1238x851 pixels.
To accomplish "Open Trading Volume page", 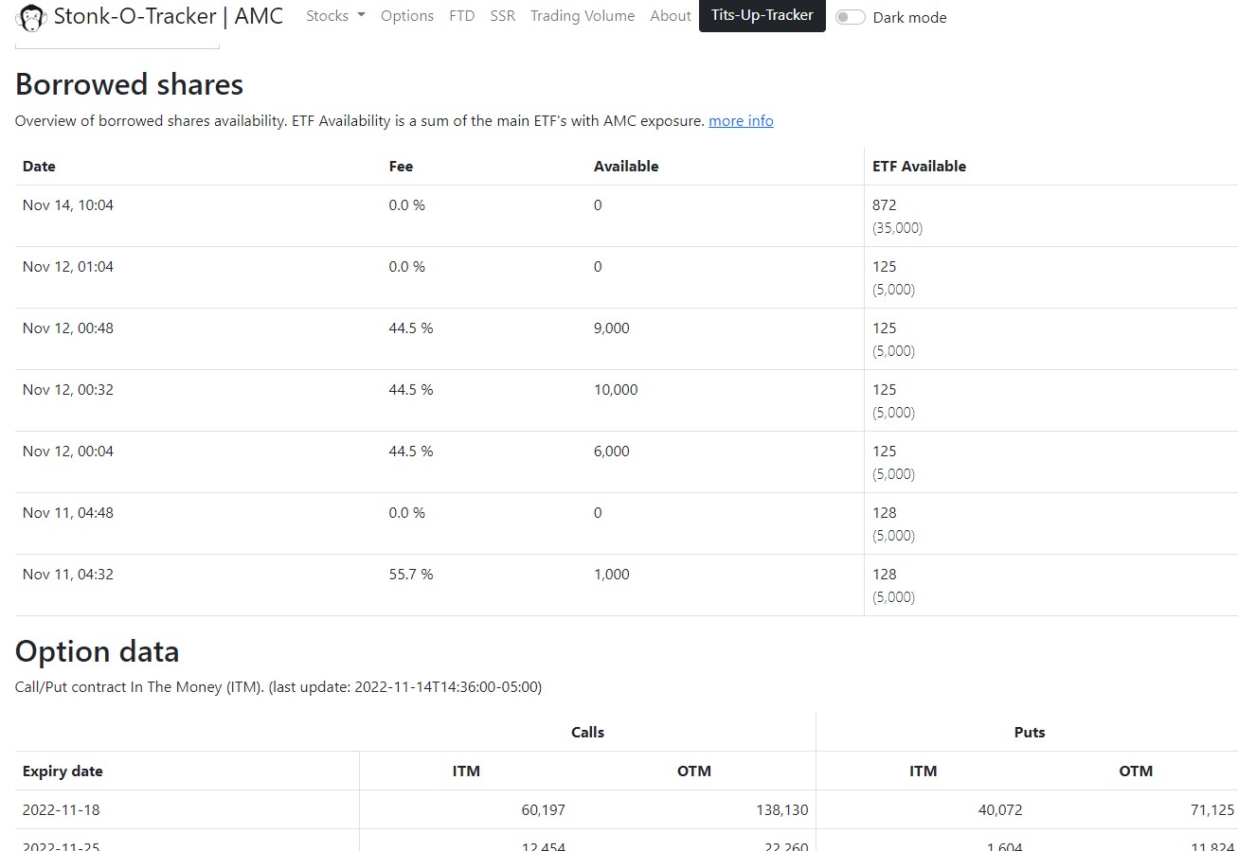I will tap(583, 16).
